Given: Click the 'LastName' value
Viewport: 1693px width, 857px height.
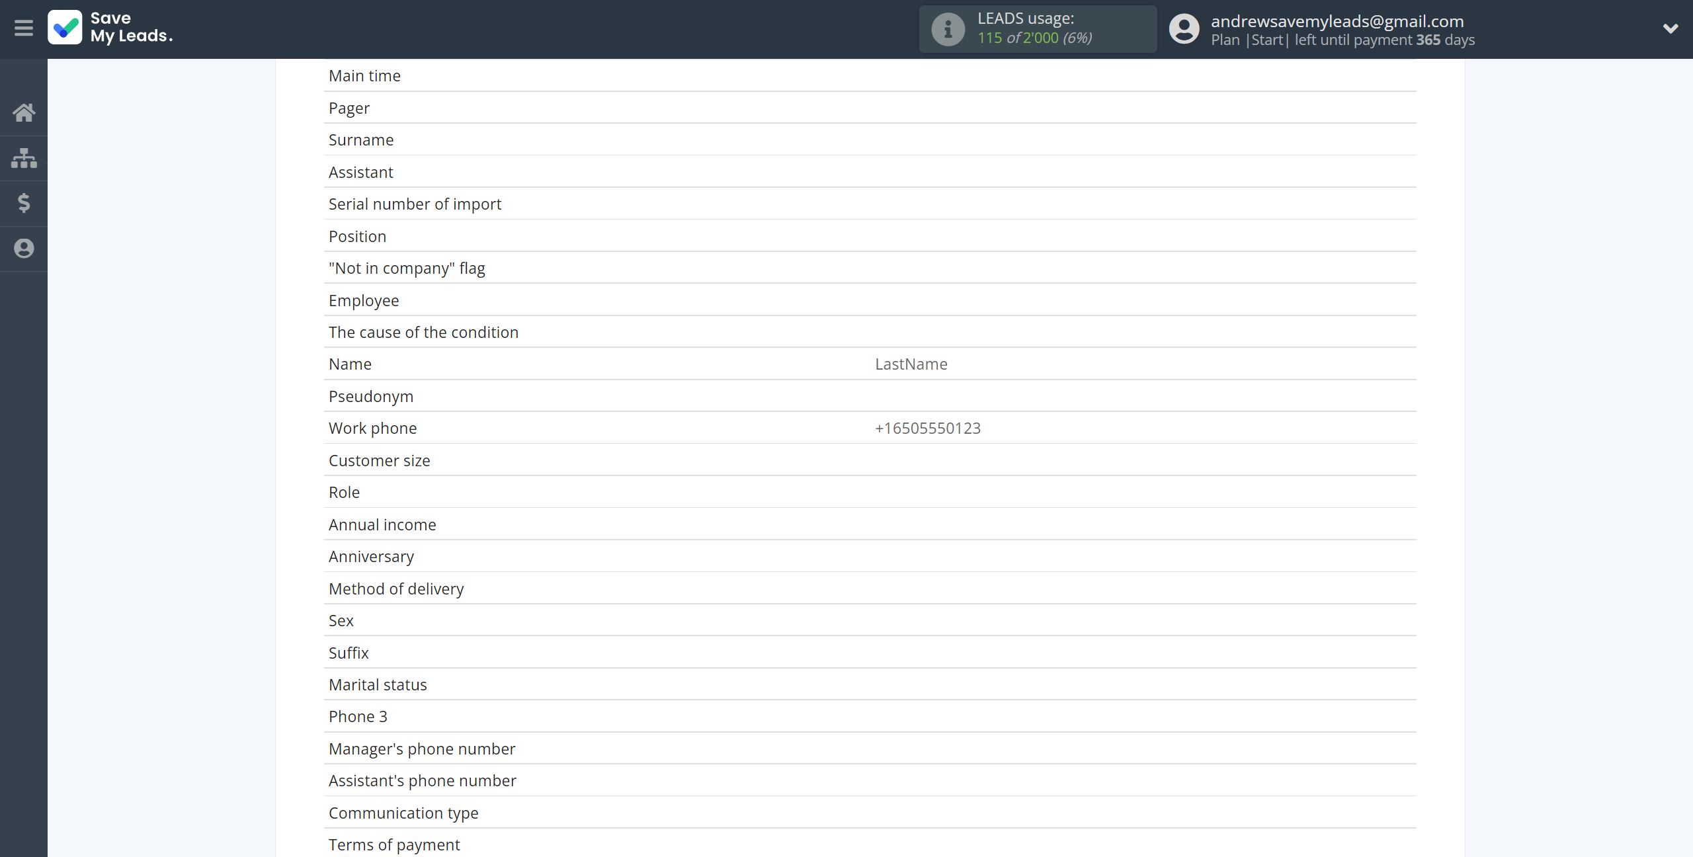Looking at the screenshot, I should point(911,364).
